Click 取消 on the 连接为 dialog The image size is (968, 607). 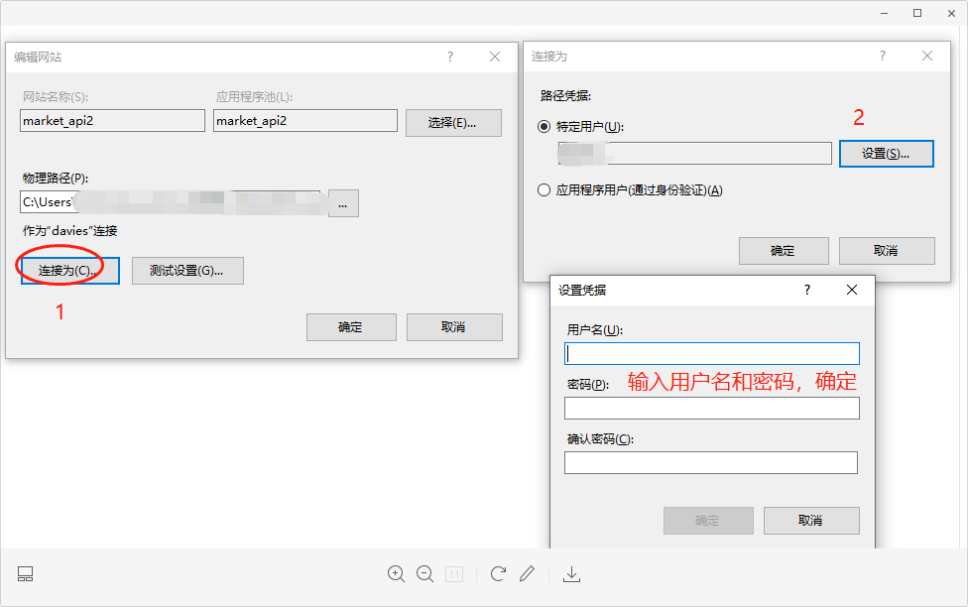(886, 250)
